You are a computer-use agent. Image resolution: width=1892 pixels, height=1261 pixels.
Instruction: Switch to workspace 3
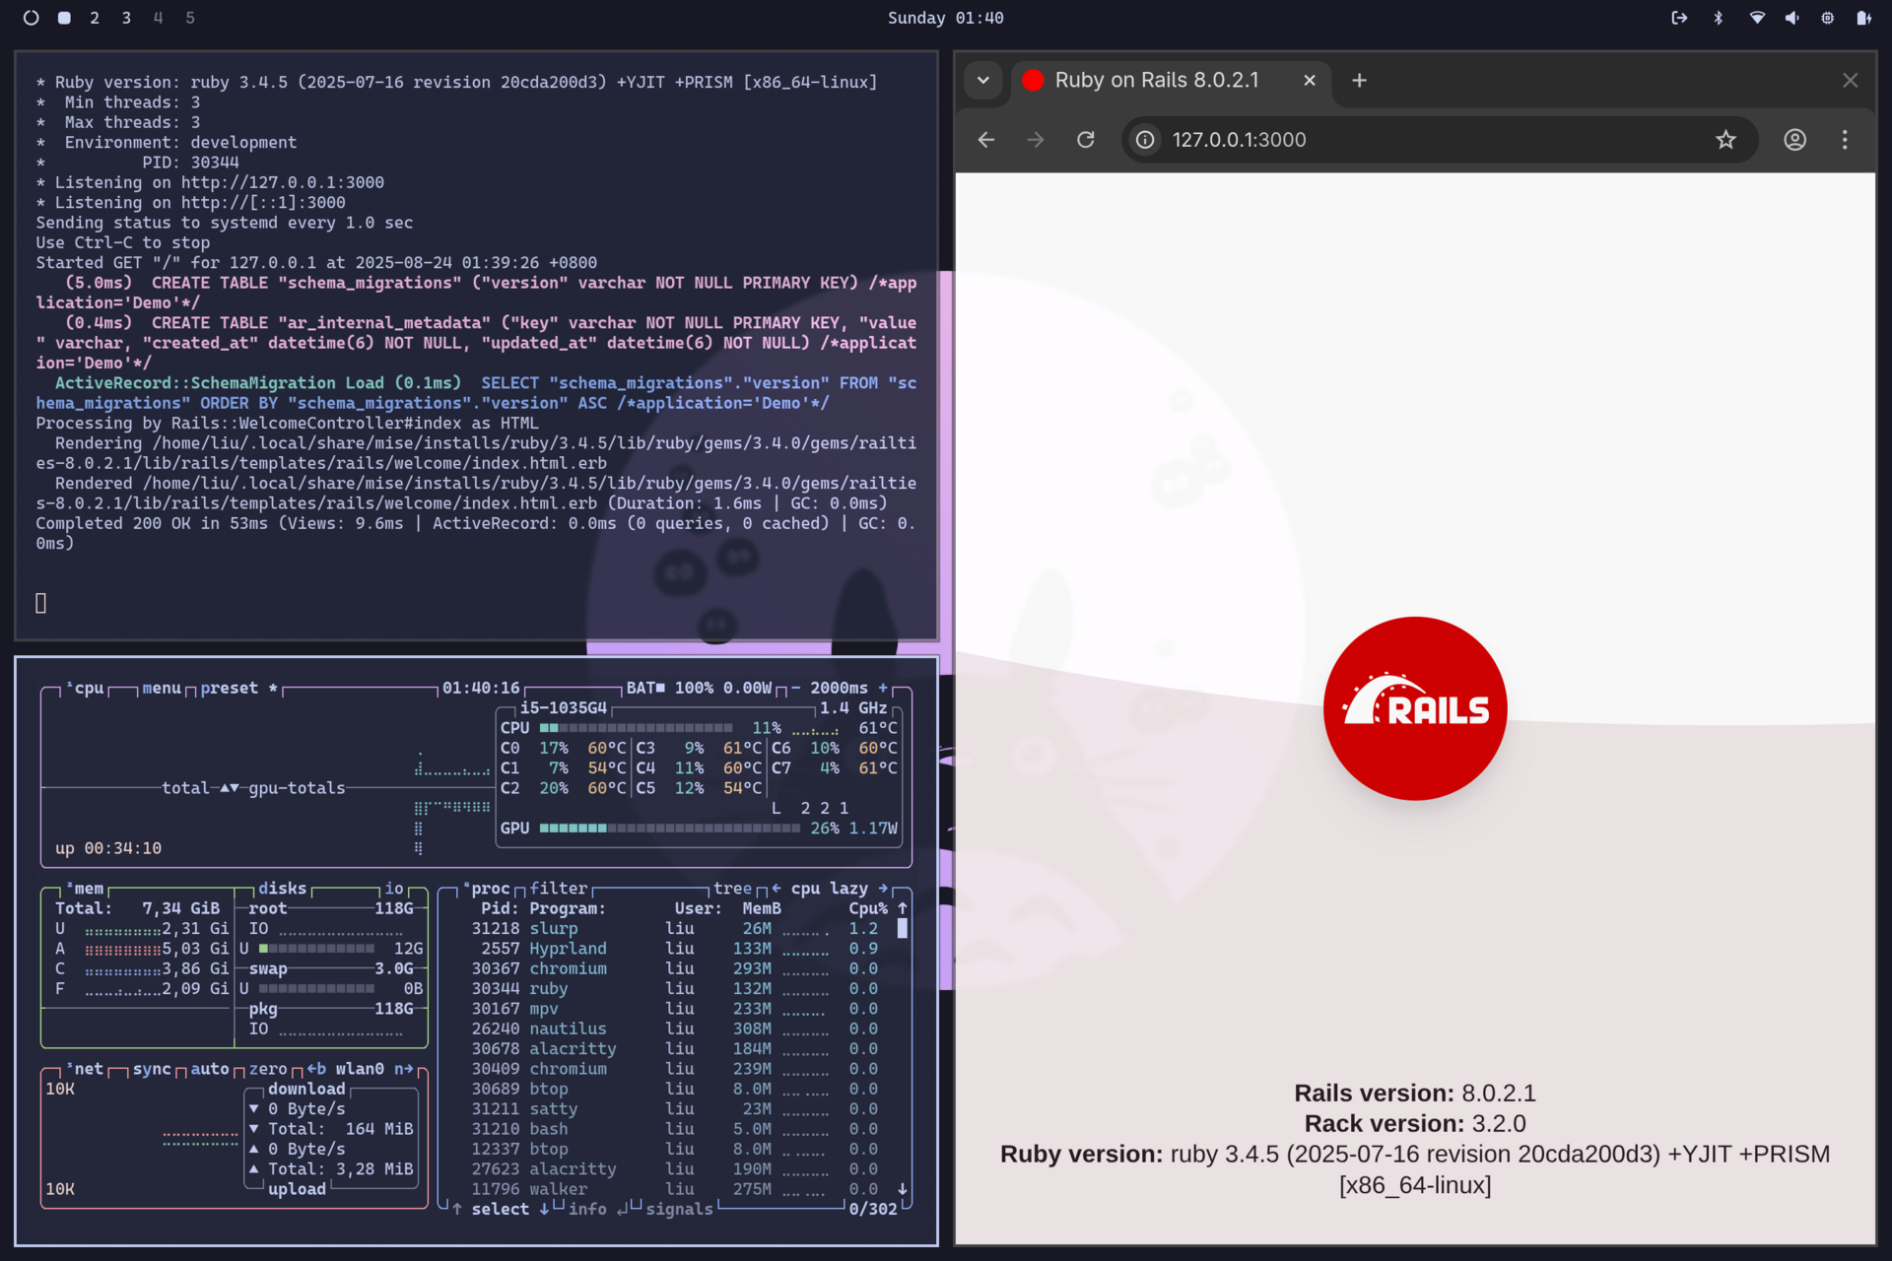click(126, 18)
